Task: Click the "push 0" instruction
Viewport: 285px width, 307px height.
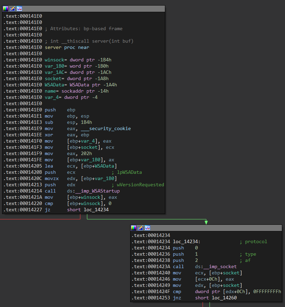Action: pos(185,248)
